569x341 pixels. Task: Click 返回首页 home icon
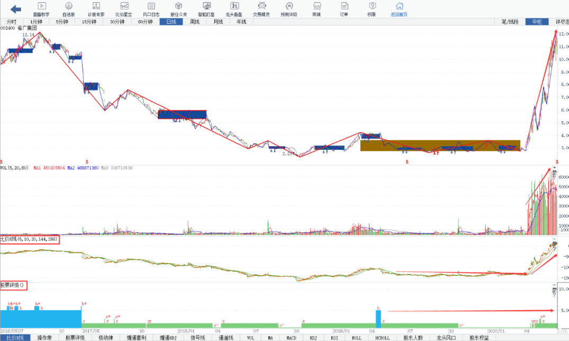coord(399,8)
